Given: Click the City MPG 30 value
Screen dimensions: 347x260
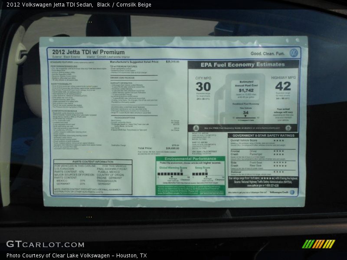Looking at the screenshot, I should 203,87.
